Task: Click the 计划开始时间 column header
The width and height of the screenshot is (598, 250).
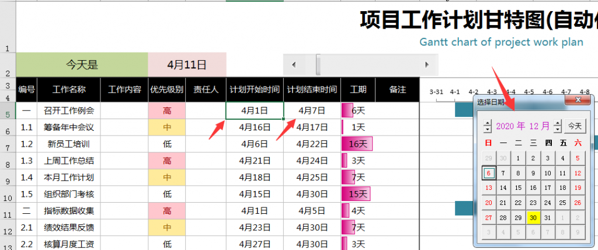Action: coord(255,90)
